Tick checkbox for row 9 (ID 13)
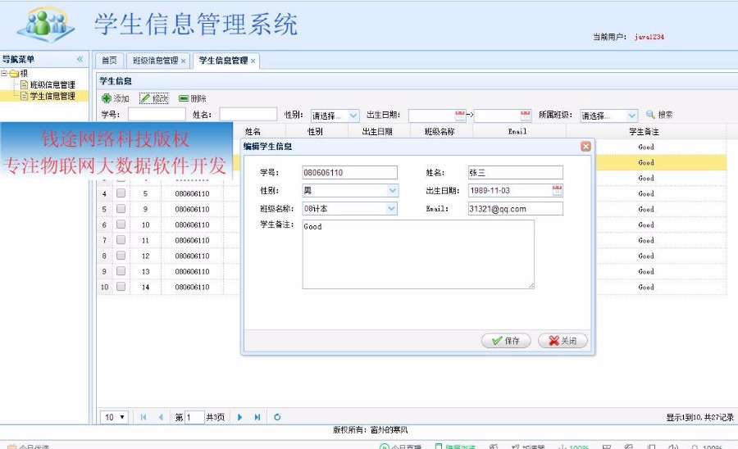The image size is (738, 449). [x=121, y=271]
